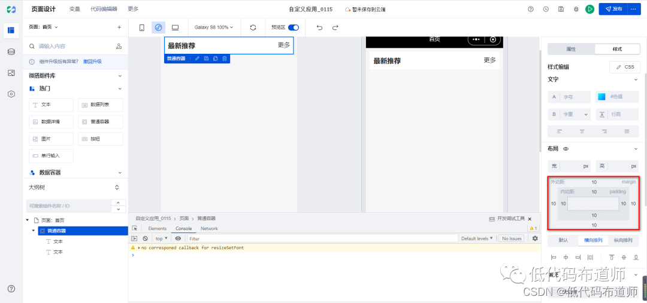This screenshot has width=647, height=303.
Task: Clear console with the block icon
Action: (145, 238)
